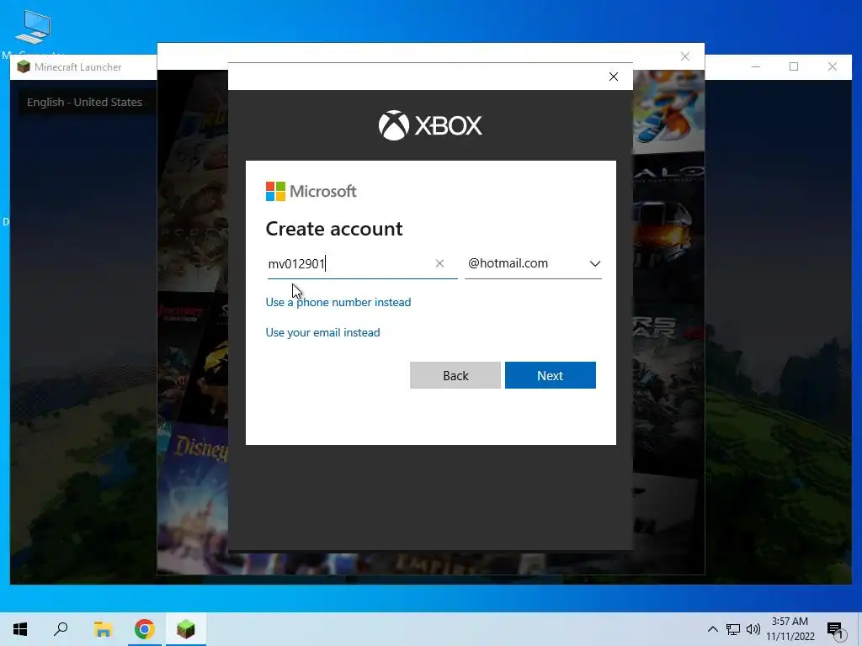The image size is (862, 646).
Task: Close the Xbox sign-in dialog
Action: pyautogui.click(x=614, y=77)
